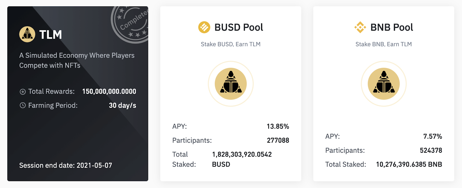This screenshot has width=462, height=188.
Task: Click the Total Rewards target icon
Action: tap(23, 92)
